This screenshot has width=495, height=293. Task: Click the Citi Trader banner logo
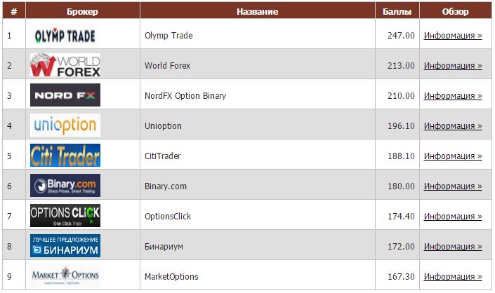click(x=65, y=156)
